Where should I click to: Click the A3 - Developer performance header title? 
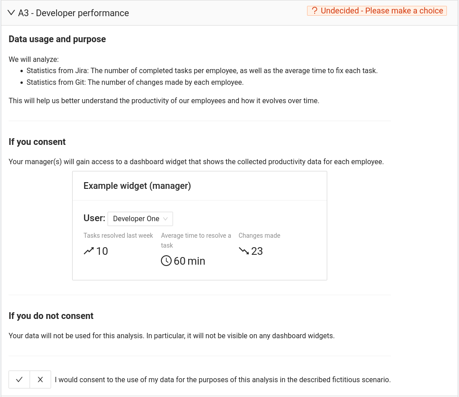pos(74,13)
